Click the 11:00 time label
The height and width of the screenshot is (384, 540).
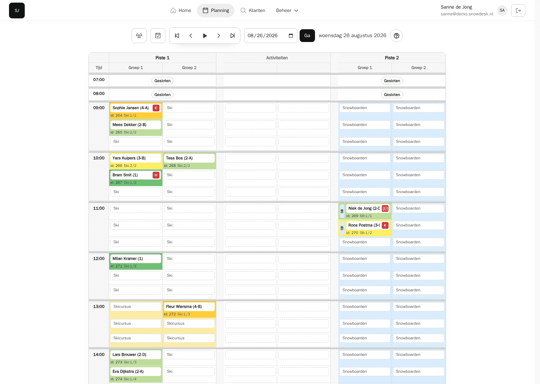99,208
